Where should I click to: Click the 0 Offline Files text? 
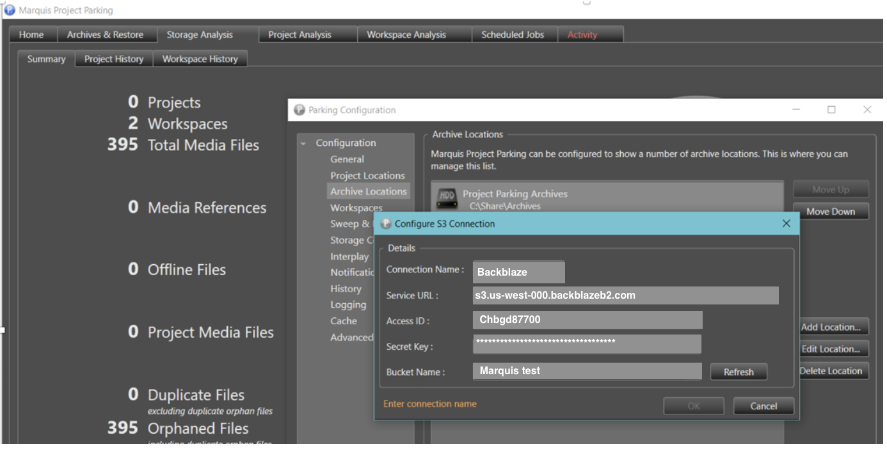pos(177,269)
